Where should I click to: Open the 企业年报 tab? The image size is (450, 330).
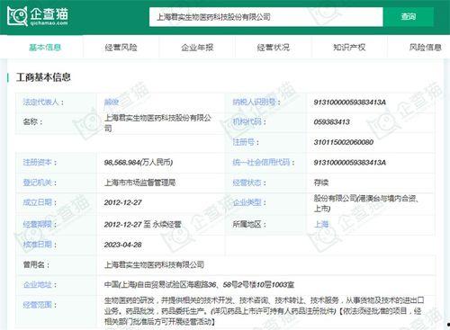pos(197,48)
